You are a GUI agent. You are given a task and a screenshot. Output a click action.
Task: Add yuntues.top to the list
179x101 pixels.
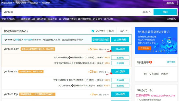click(x=120, y=94)
